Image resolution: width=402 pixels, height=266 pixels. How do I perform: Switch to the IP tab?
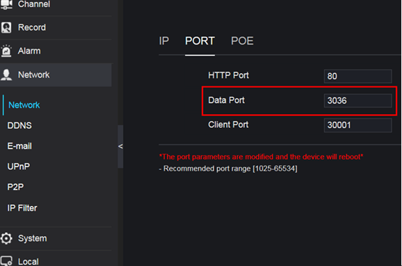pos(164,41)
